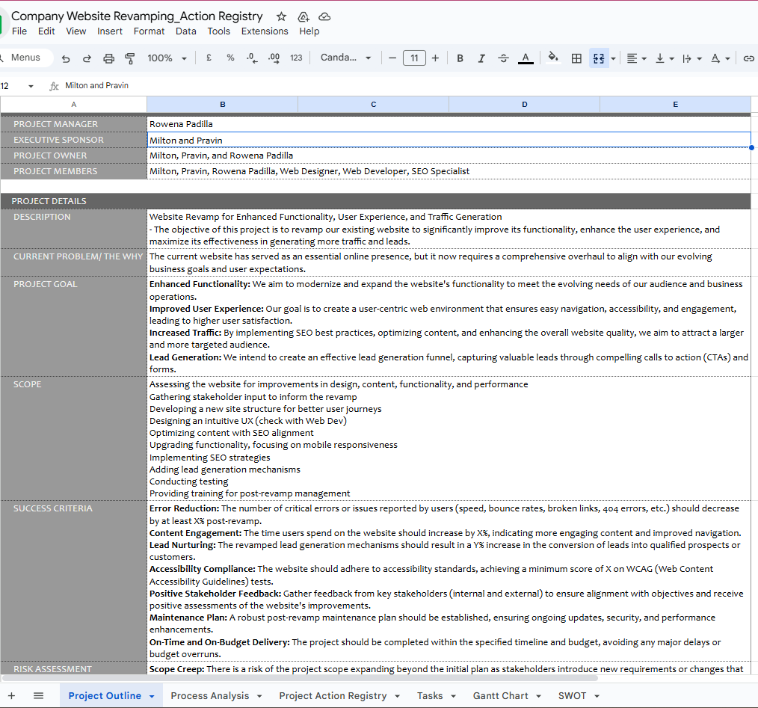Expand merge type dropdown arrow
Viewport: 758px width, 708px height.
[x=613, y=59]
